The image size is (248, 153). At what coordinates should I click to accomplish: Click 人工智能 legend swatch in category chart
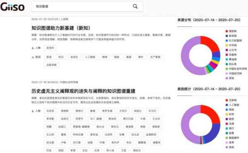[x=227, y=105]
